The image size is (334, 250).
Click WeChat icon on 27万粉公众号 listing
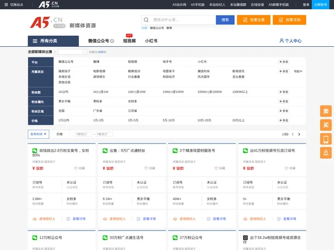point(175,237)
